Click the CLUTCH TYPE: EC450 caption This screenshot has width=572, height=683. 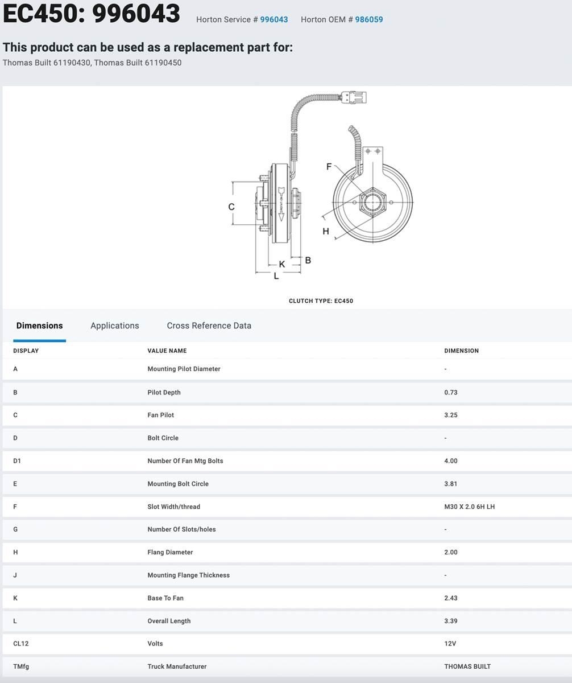(321, 301)
